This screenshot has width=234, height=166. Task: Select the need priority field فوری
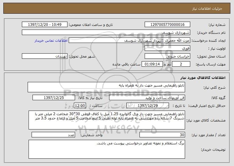[167, 48]
